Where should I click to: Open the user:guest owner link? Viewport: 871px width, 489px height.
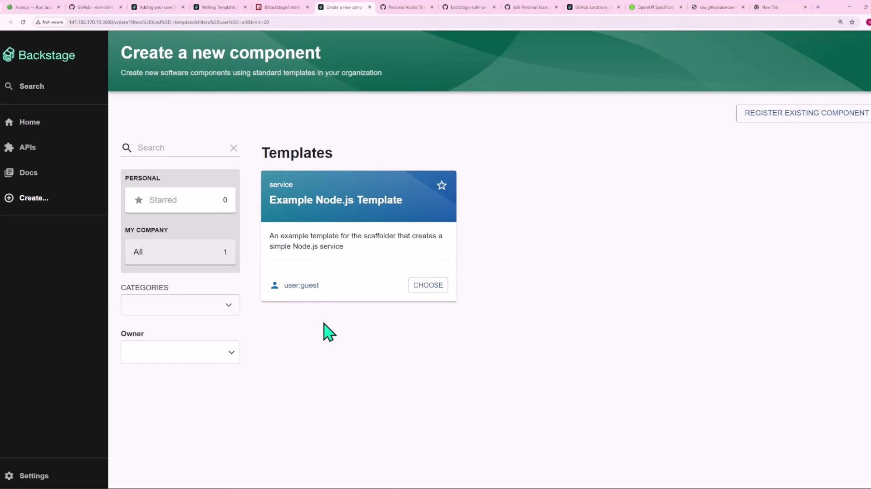(301, 285)
